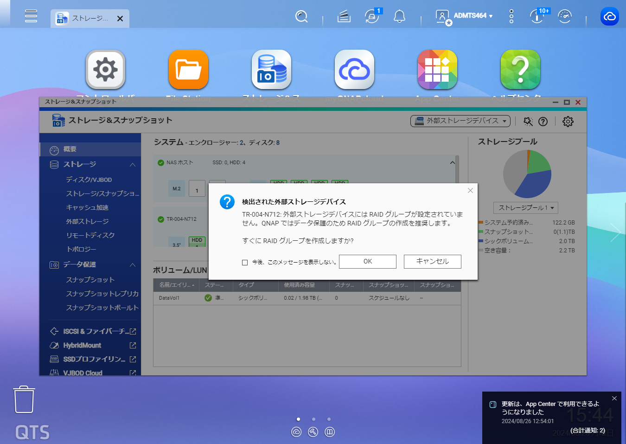Open the ストレージプール 1 dropdown

click(525, 208)
